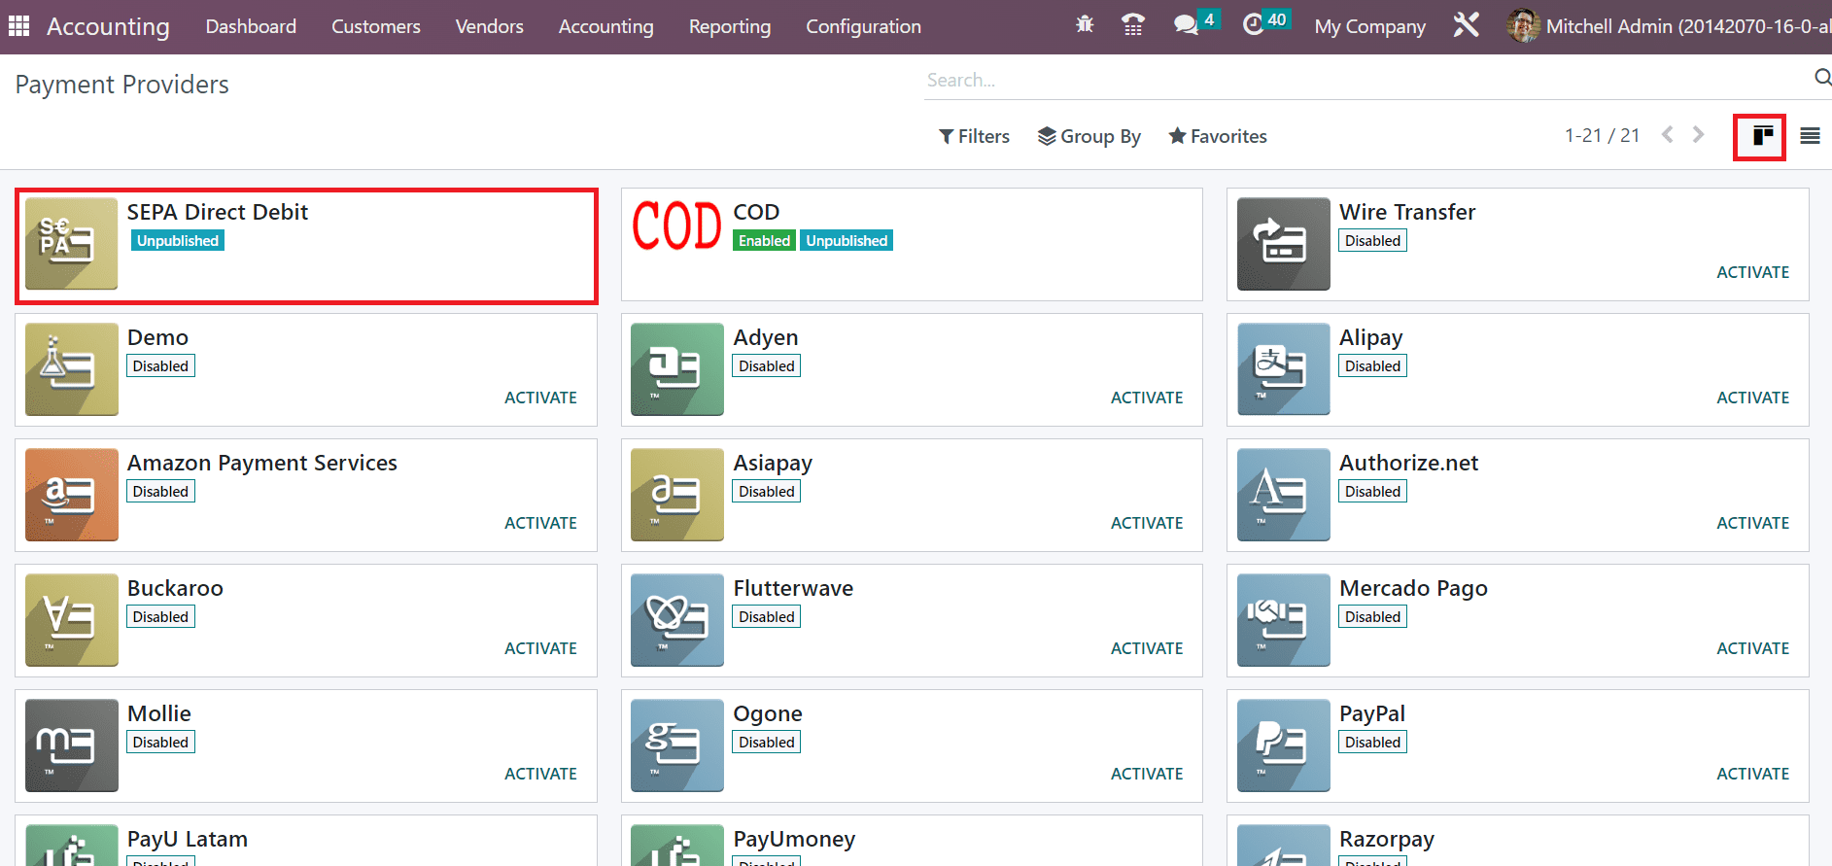Click the PayPal provider icon
1832x866 pixels.
coord(1283,745)
